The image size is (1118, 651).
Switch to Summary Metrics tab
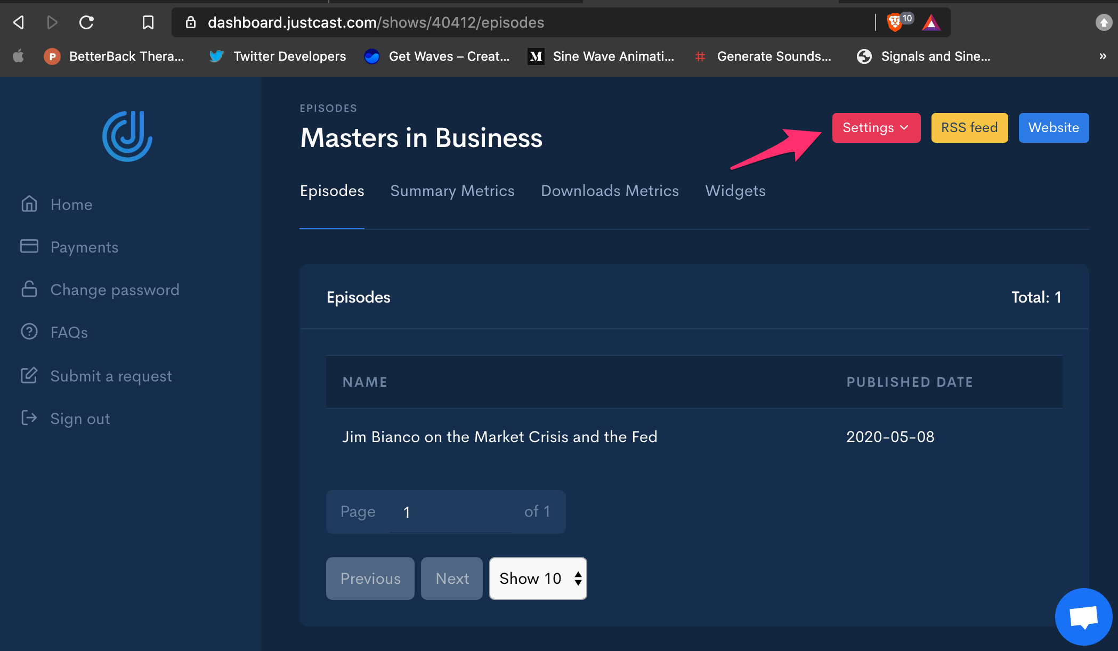click(x=452, y=191)
